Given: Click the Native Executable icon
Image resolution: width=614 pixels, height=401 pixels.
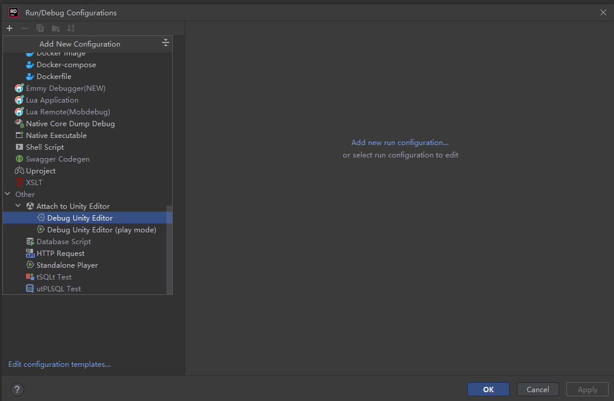Looking at the screenshot, I should point(19,135).
